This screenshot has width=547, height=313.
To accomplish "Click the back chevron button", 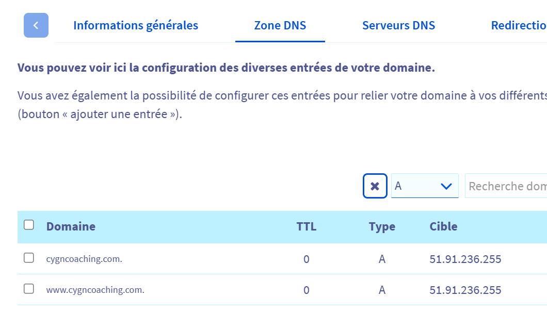I will point(36,25).
